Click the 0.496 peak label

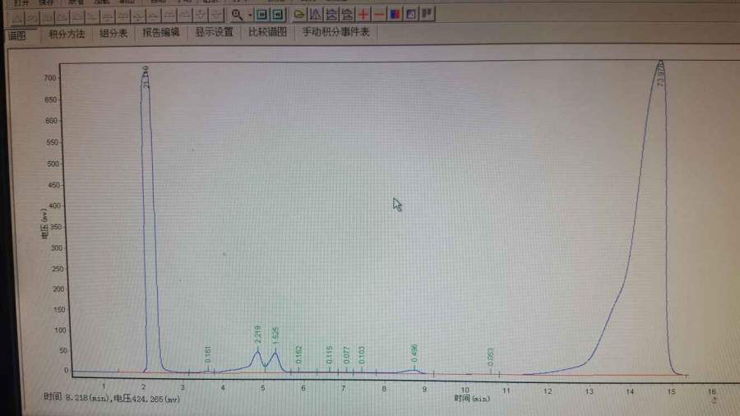(414, 353)
